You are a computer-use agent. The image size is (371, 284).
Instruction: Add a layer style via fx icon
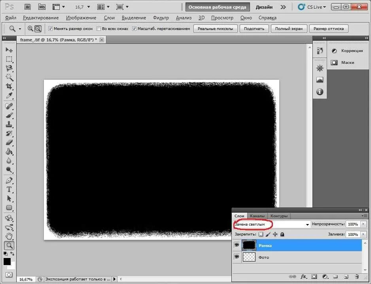pos(303,277)
